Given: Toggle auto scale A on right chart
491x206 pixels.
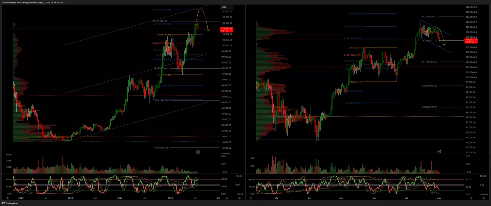Looking at the screenshot, I should click(471, 198).
